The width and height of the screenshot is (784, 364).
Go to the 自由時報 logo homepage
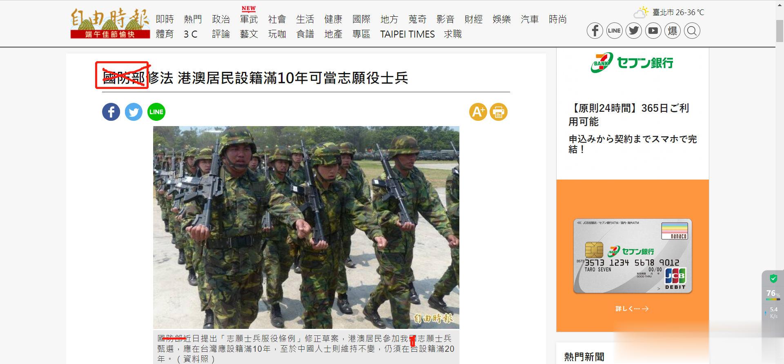110,24
